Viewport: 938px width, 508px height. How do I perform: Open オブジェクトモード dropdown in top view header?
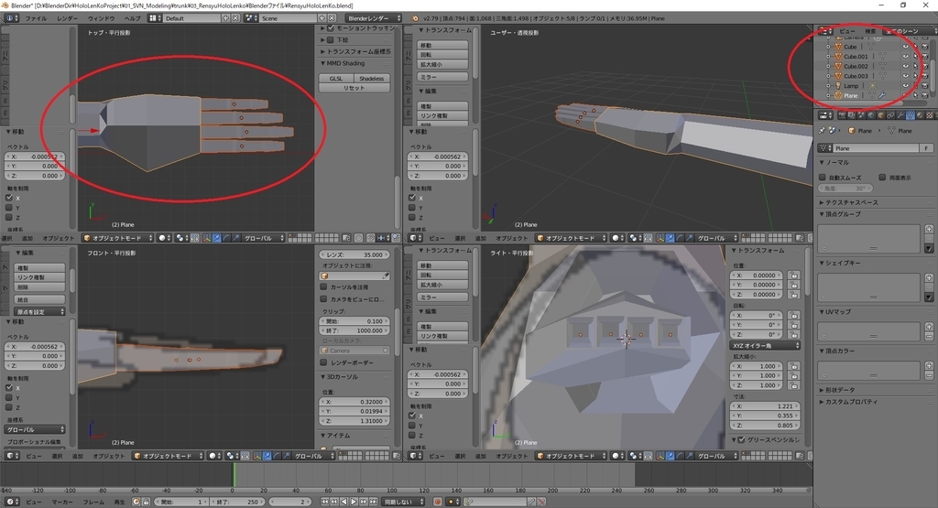118,238
